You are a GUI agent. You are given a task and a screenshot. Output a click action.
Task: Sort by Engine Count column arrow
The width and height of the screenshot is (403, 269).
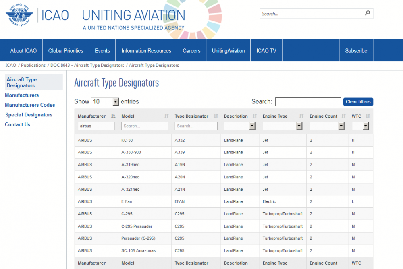coord(343,116)
